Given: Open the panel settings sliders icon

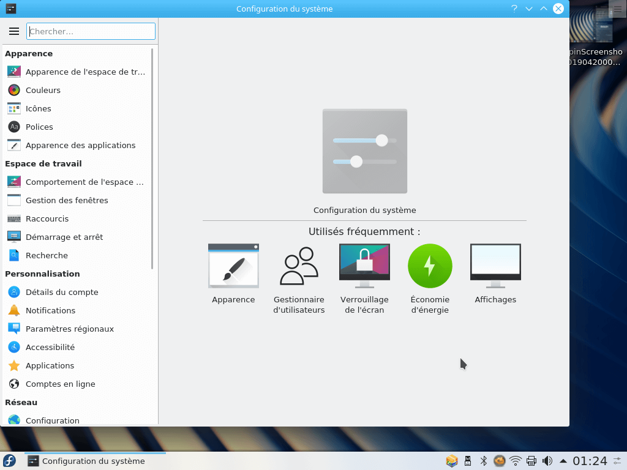Looking at the screenshot, I should pyautogui.click(x=617, y=461).
